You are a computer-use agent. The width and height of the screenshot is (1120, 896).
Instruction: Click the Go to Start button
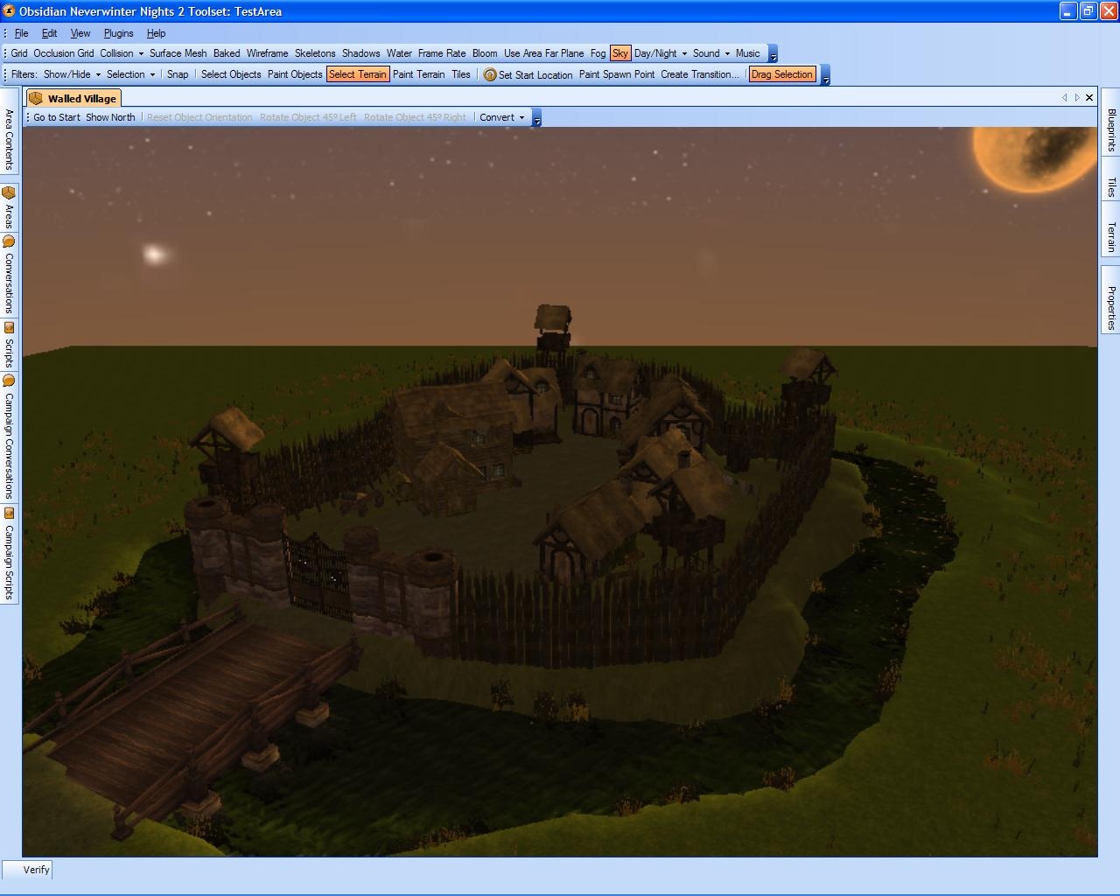(56, 117)
